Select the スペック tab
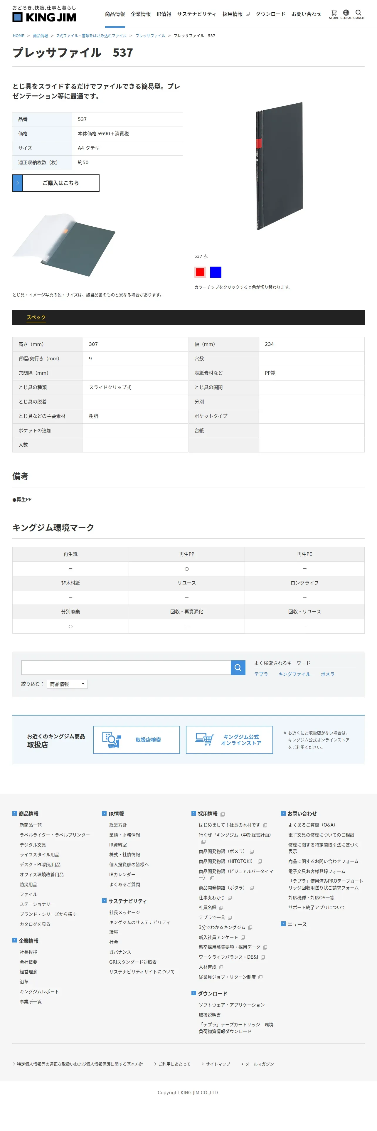Screen dimensions: 377x1131 coord(36,317)
